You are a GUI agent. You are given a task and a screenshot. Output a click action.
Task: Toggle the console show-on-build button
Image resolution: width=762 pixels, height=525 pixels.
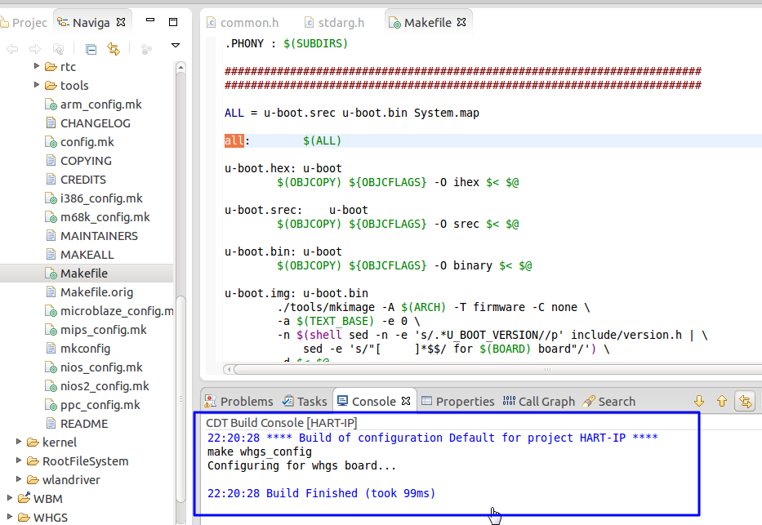point(745,401)
